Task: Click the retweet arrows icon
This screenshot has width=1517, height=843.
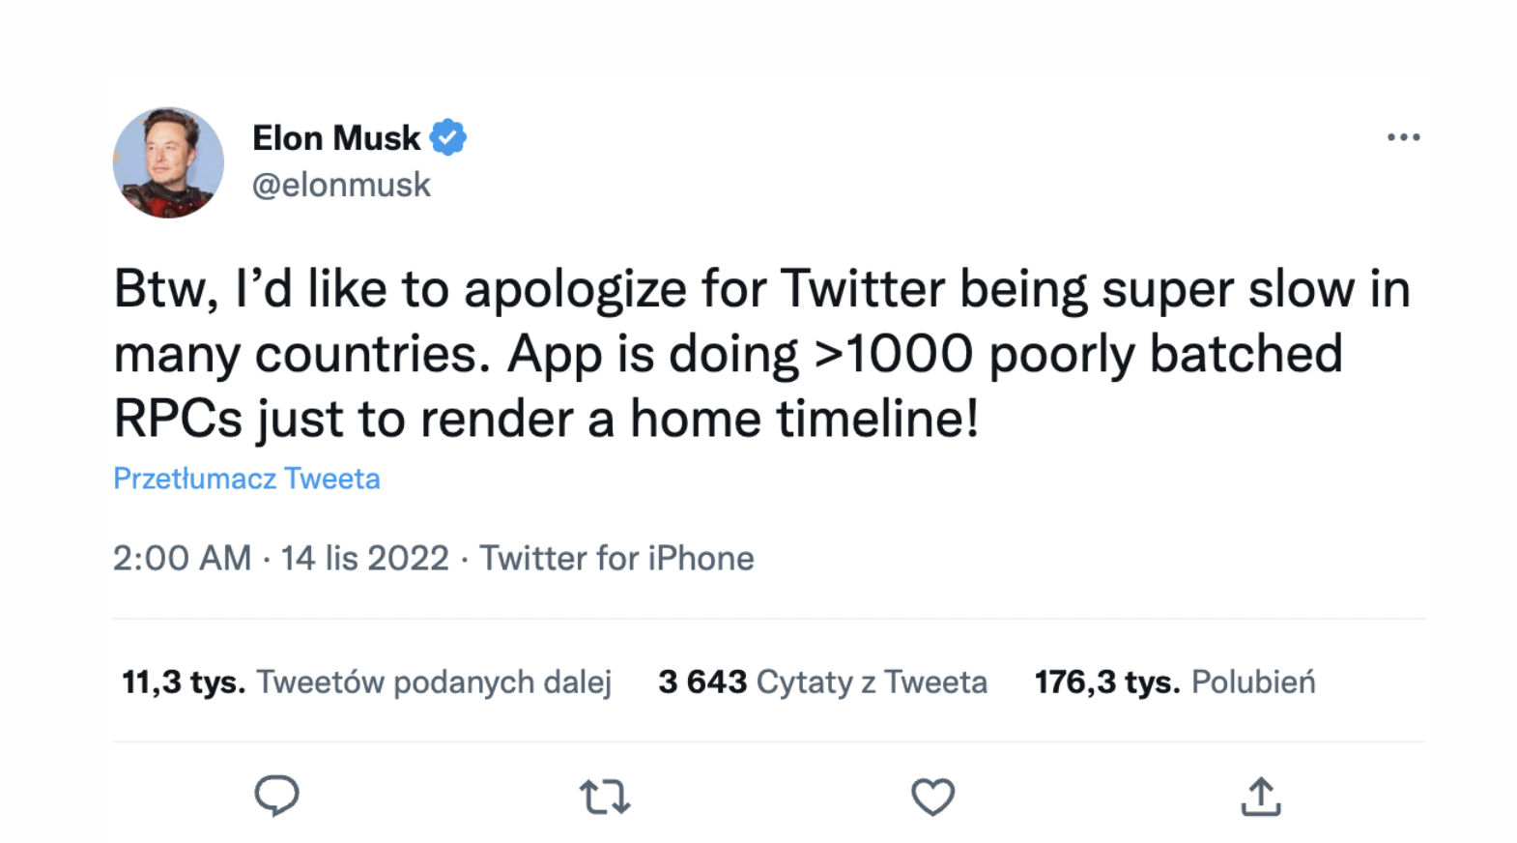Action: (605, 798)
